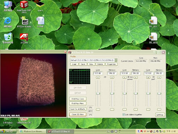The image size is (178, 134).
Task: Click the 3D perf Core slider handle
Action: [x=148, y=94]
